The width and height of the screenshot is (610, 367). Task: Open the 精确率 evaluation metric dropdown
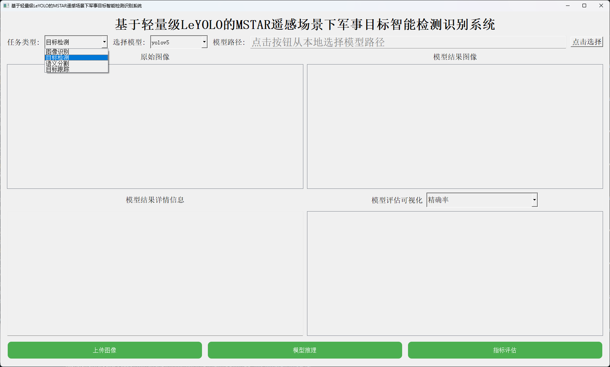click(x=482, y=200)
